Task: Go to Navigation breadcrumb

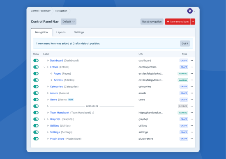Action: click(61, 11)
